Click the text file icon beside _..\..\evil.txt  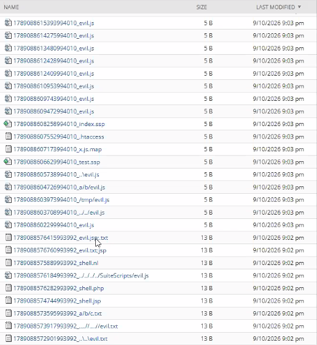pos(9,338)
